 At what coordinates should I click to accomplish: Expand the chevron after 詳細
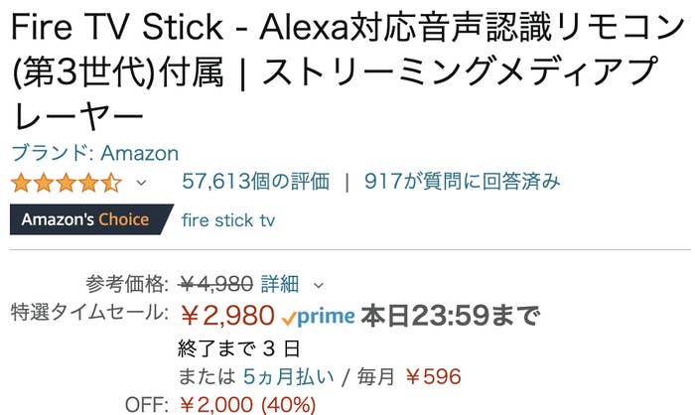[319, 285]
